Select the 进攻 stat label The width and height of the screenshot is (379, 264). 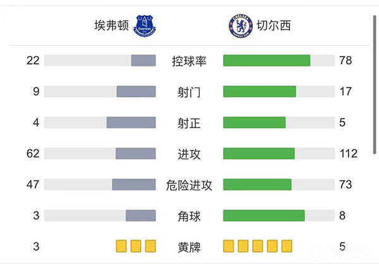(189, 154)
